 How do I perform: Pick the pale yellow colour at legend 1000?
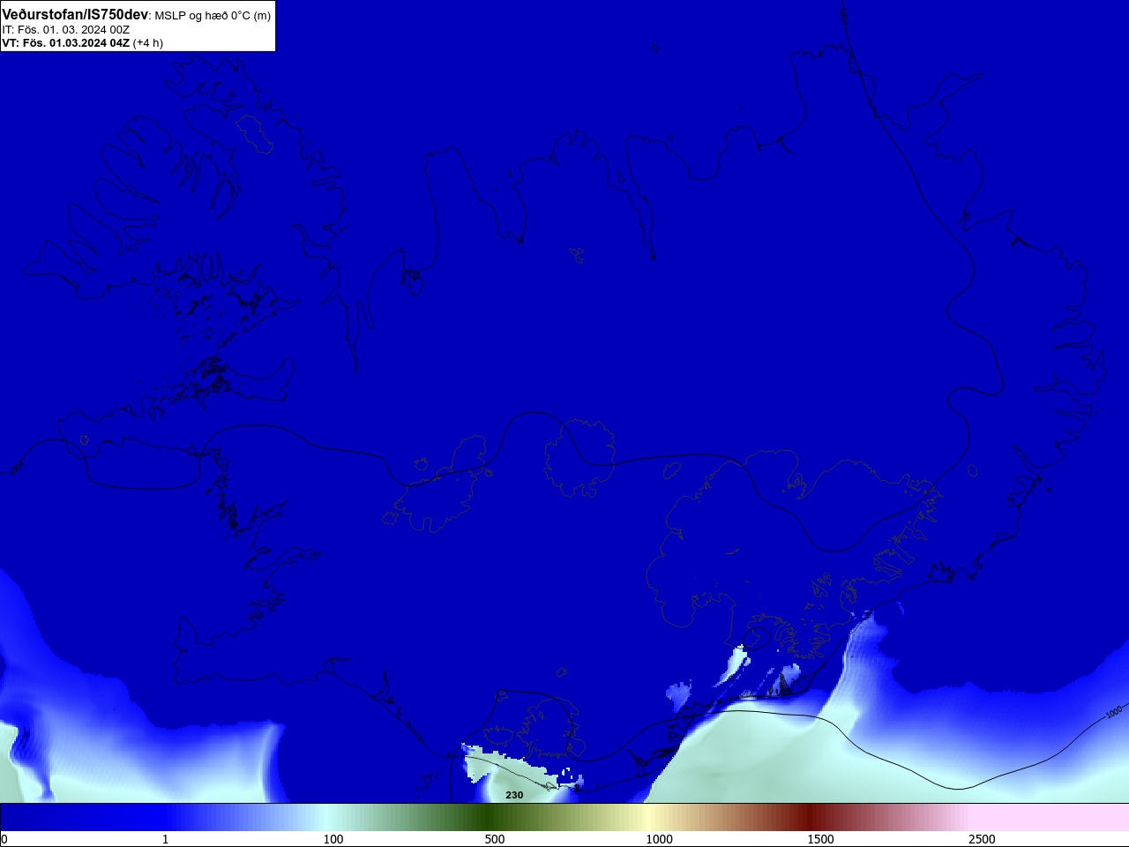[648, 817]
